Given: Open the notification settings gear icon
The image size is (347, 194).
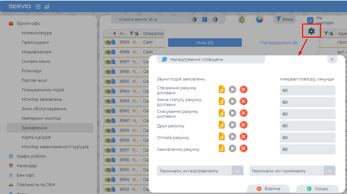Looking at the screenshot, I should (311, 31).
